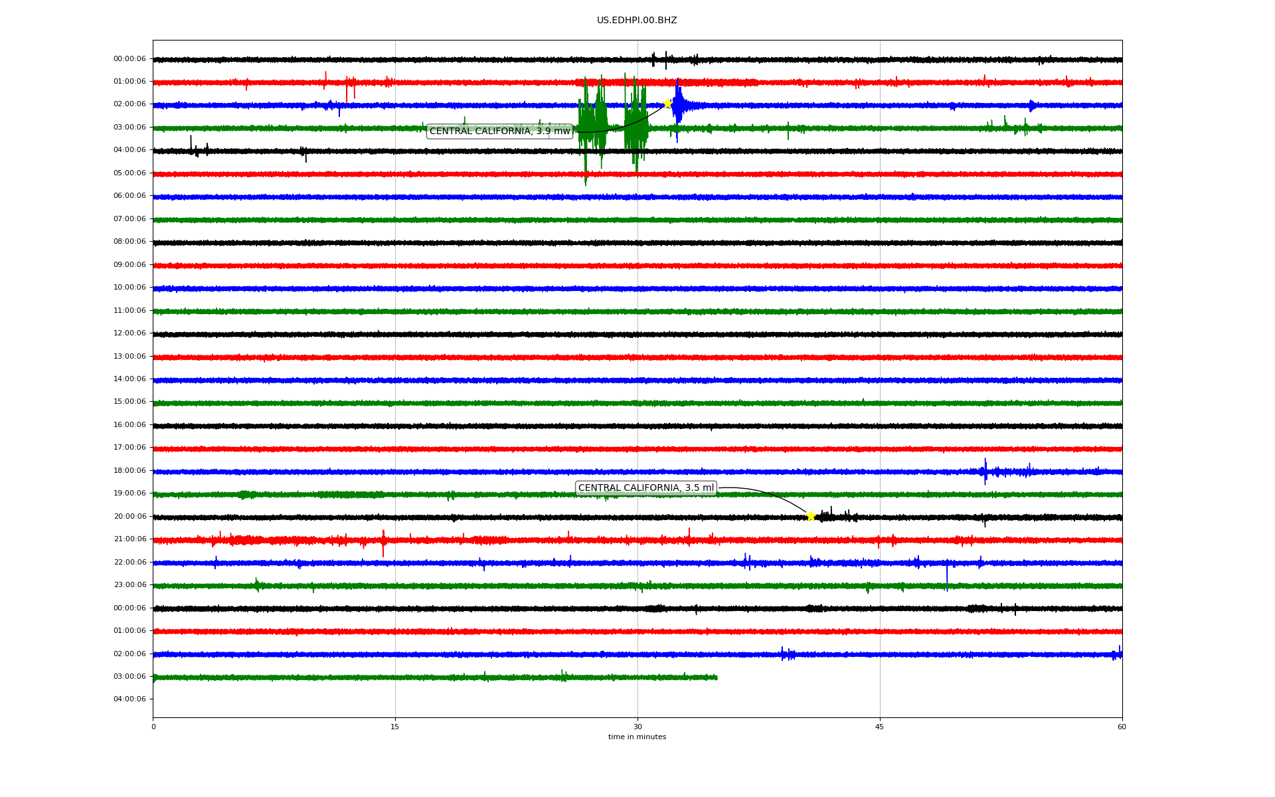Click the yellow star on the 20:00:06 black trace
This screenshot has height=797, width=1275.
pos(811,516)
